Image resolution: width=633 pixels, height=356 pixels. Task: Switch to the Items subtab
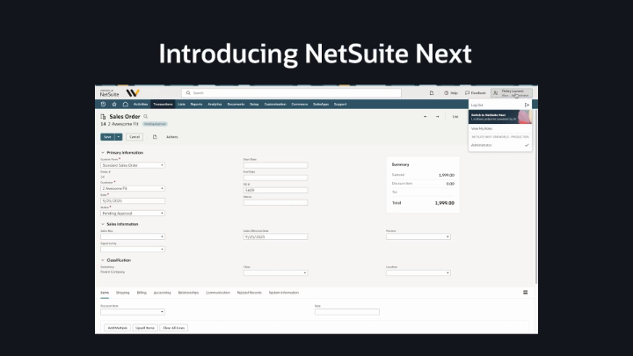click(105, 293)
